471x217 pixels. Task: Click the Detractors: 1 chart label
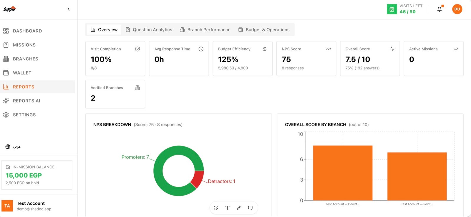221,181
